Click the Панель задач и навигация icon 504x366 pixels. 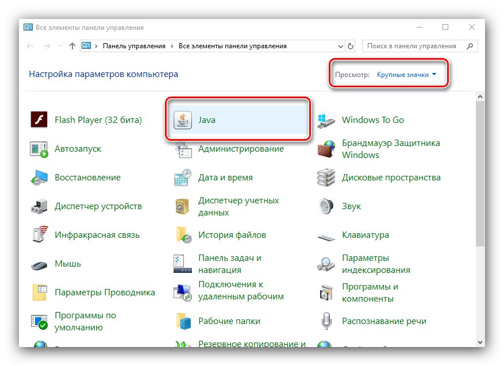pos(183,264)
